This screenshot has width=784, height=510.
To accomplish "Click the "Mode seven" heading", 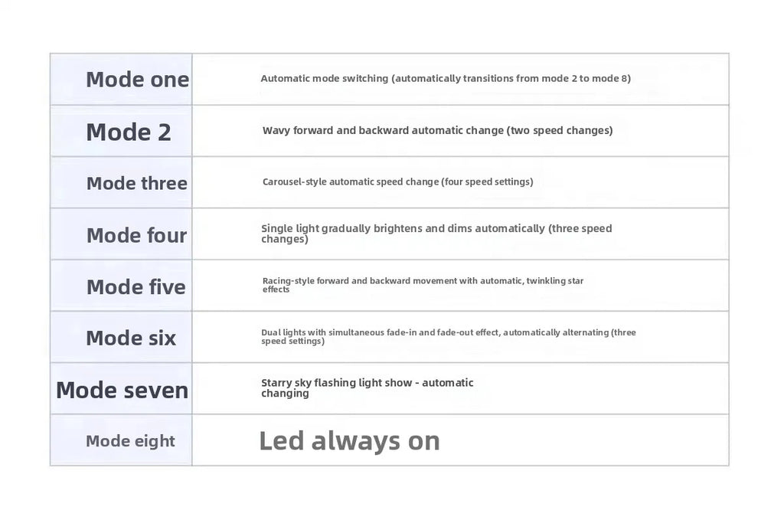I will point(122,390).
